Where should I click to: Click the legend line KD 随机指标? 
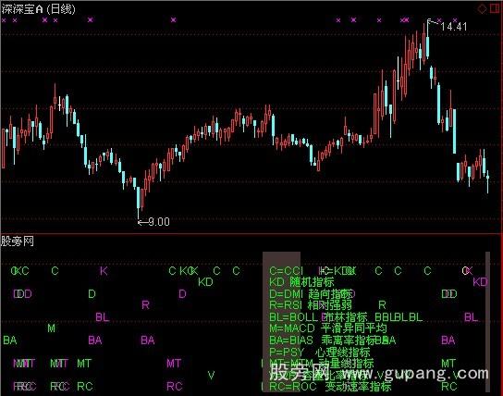pos(301,282)
